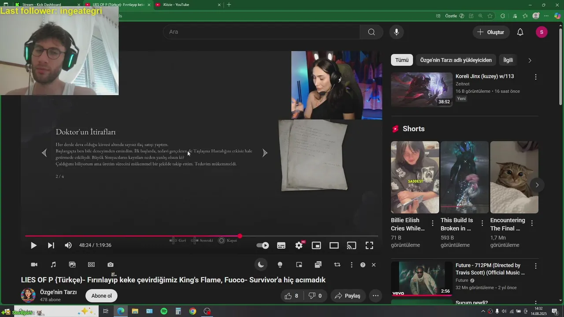Screen dimensions: 564x317
Task: Cast video to a TV
Action: 352,245
